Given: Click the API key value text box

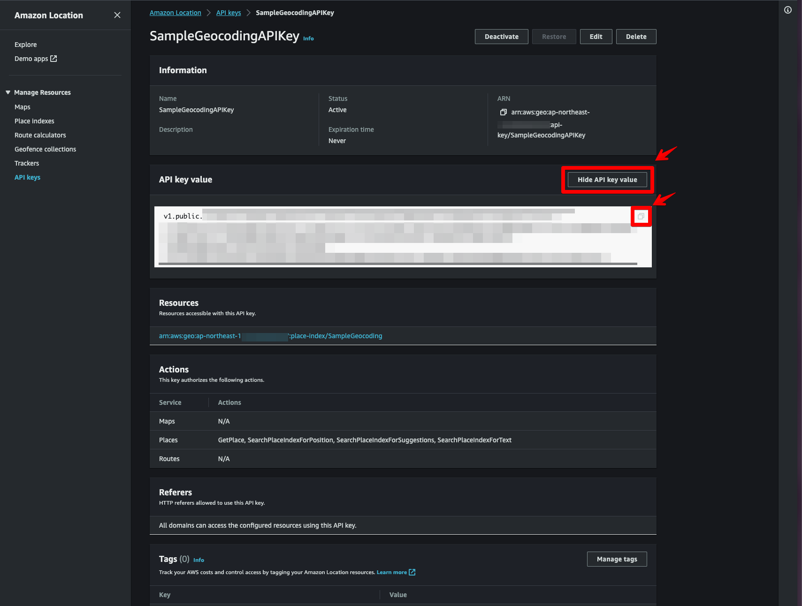Looking at the screenshot, I should point(403,237).
